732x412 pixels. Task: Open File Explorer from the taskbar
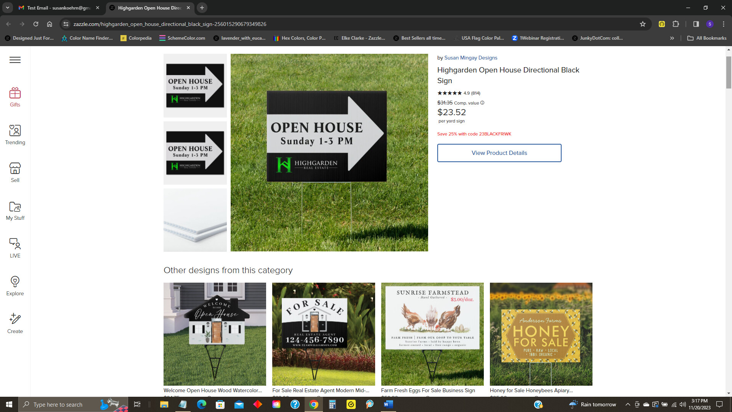(x=164, y=404)
